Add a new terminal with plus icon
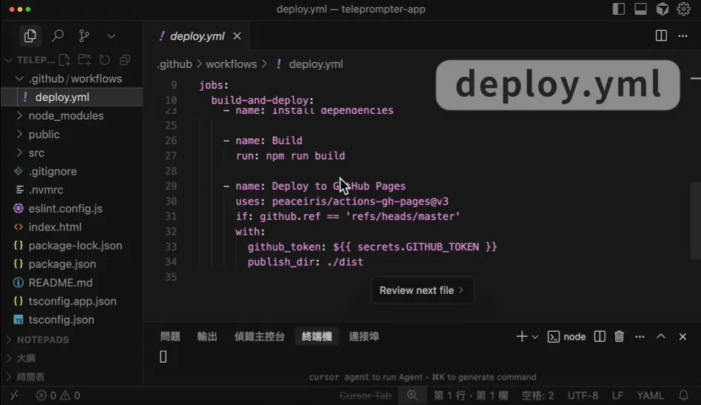 click(x=521, y=337)
